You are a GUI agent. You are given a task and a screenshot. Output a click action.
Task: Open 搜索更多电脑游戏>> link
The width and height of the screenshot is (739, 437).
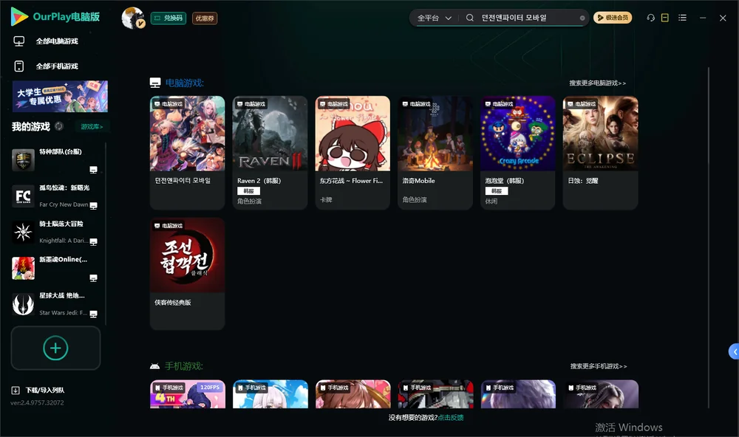(x=597, y=83)
